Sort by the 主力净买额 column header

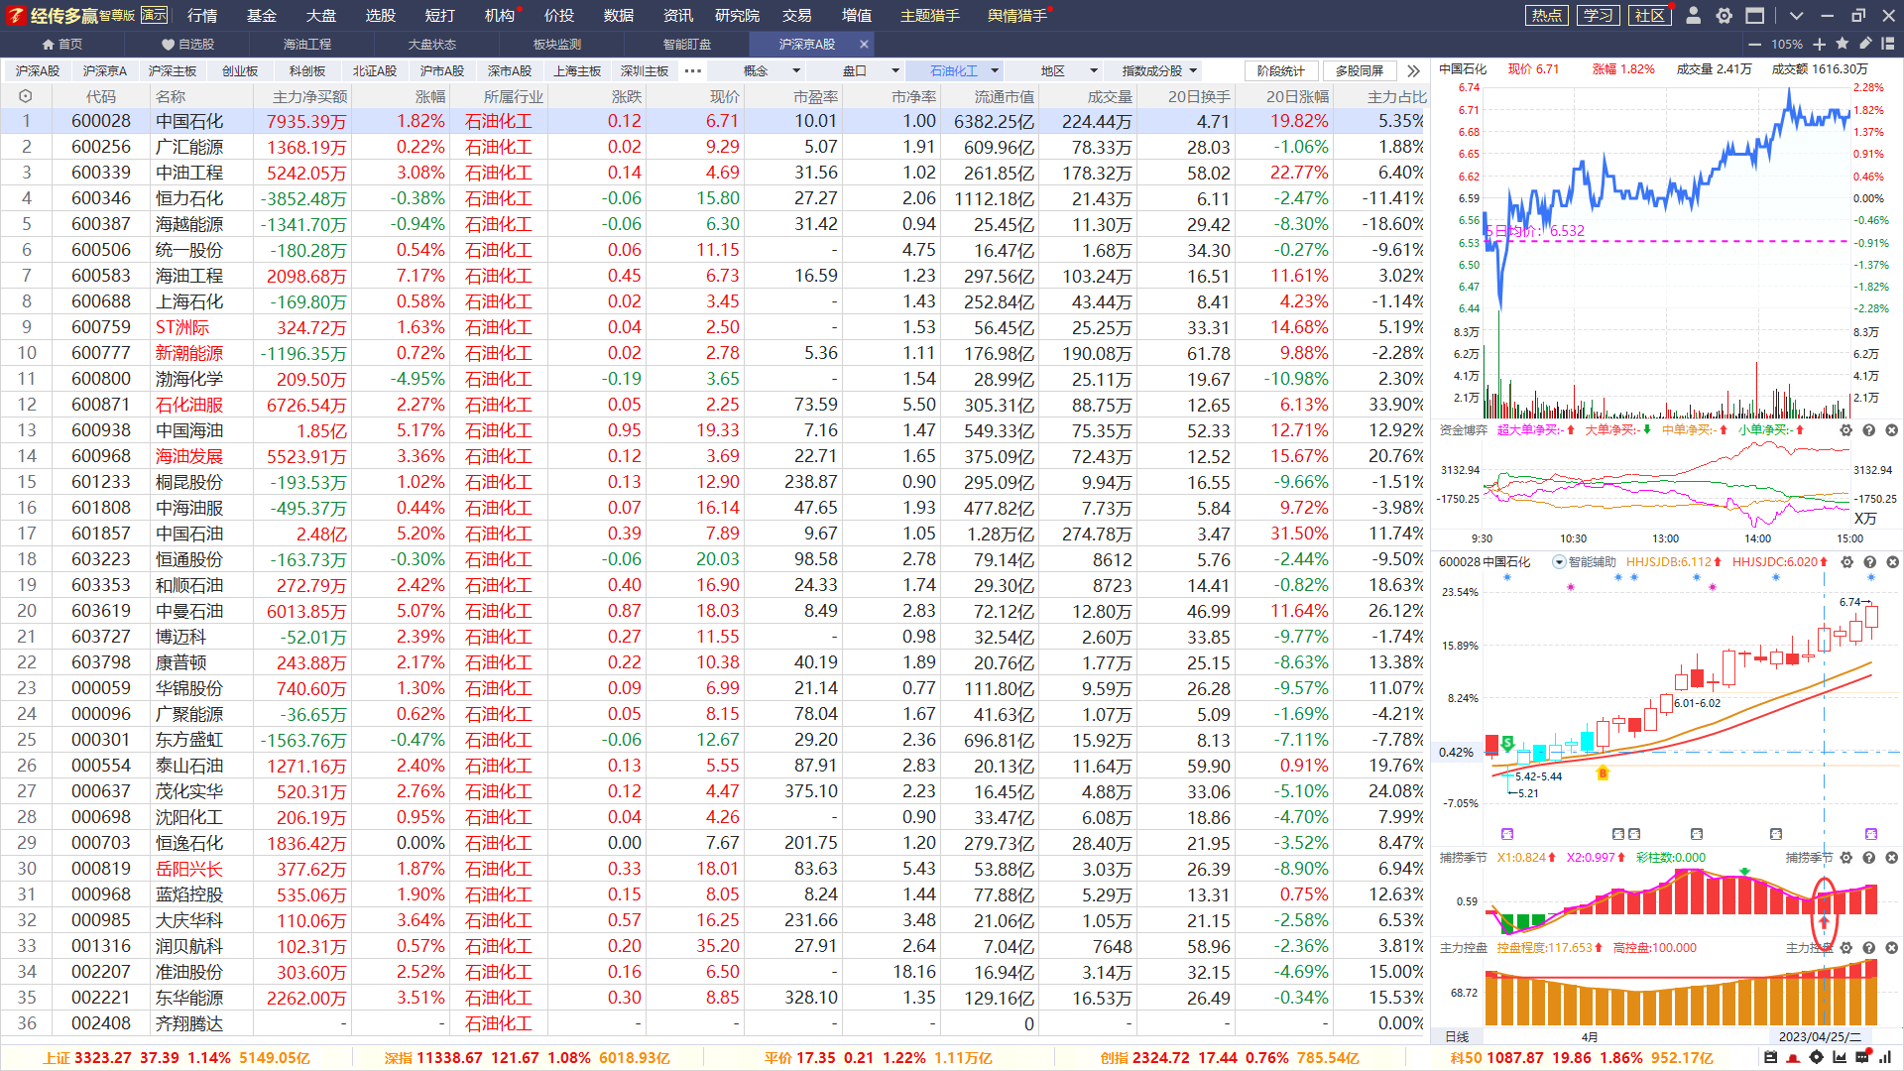309,96
